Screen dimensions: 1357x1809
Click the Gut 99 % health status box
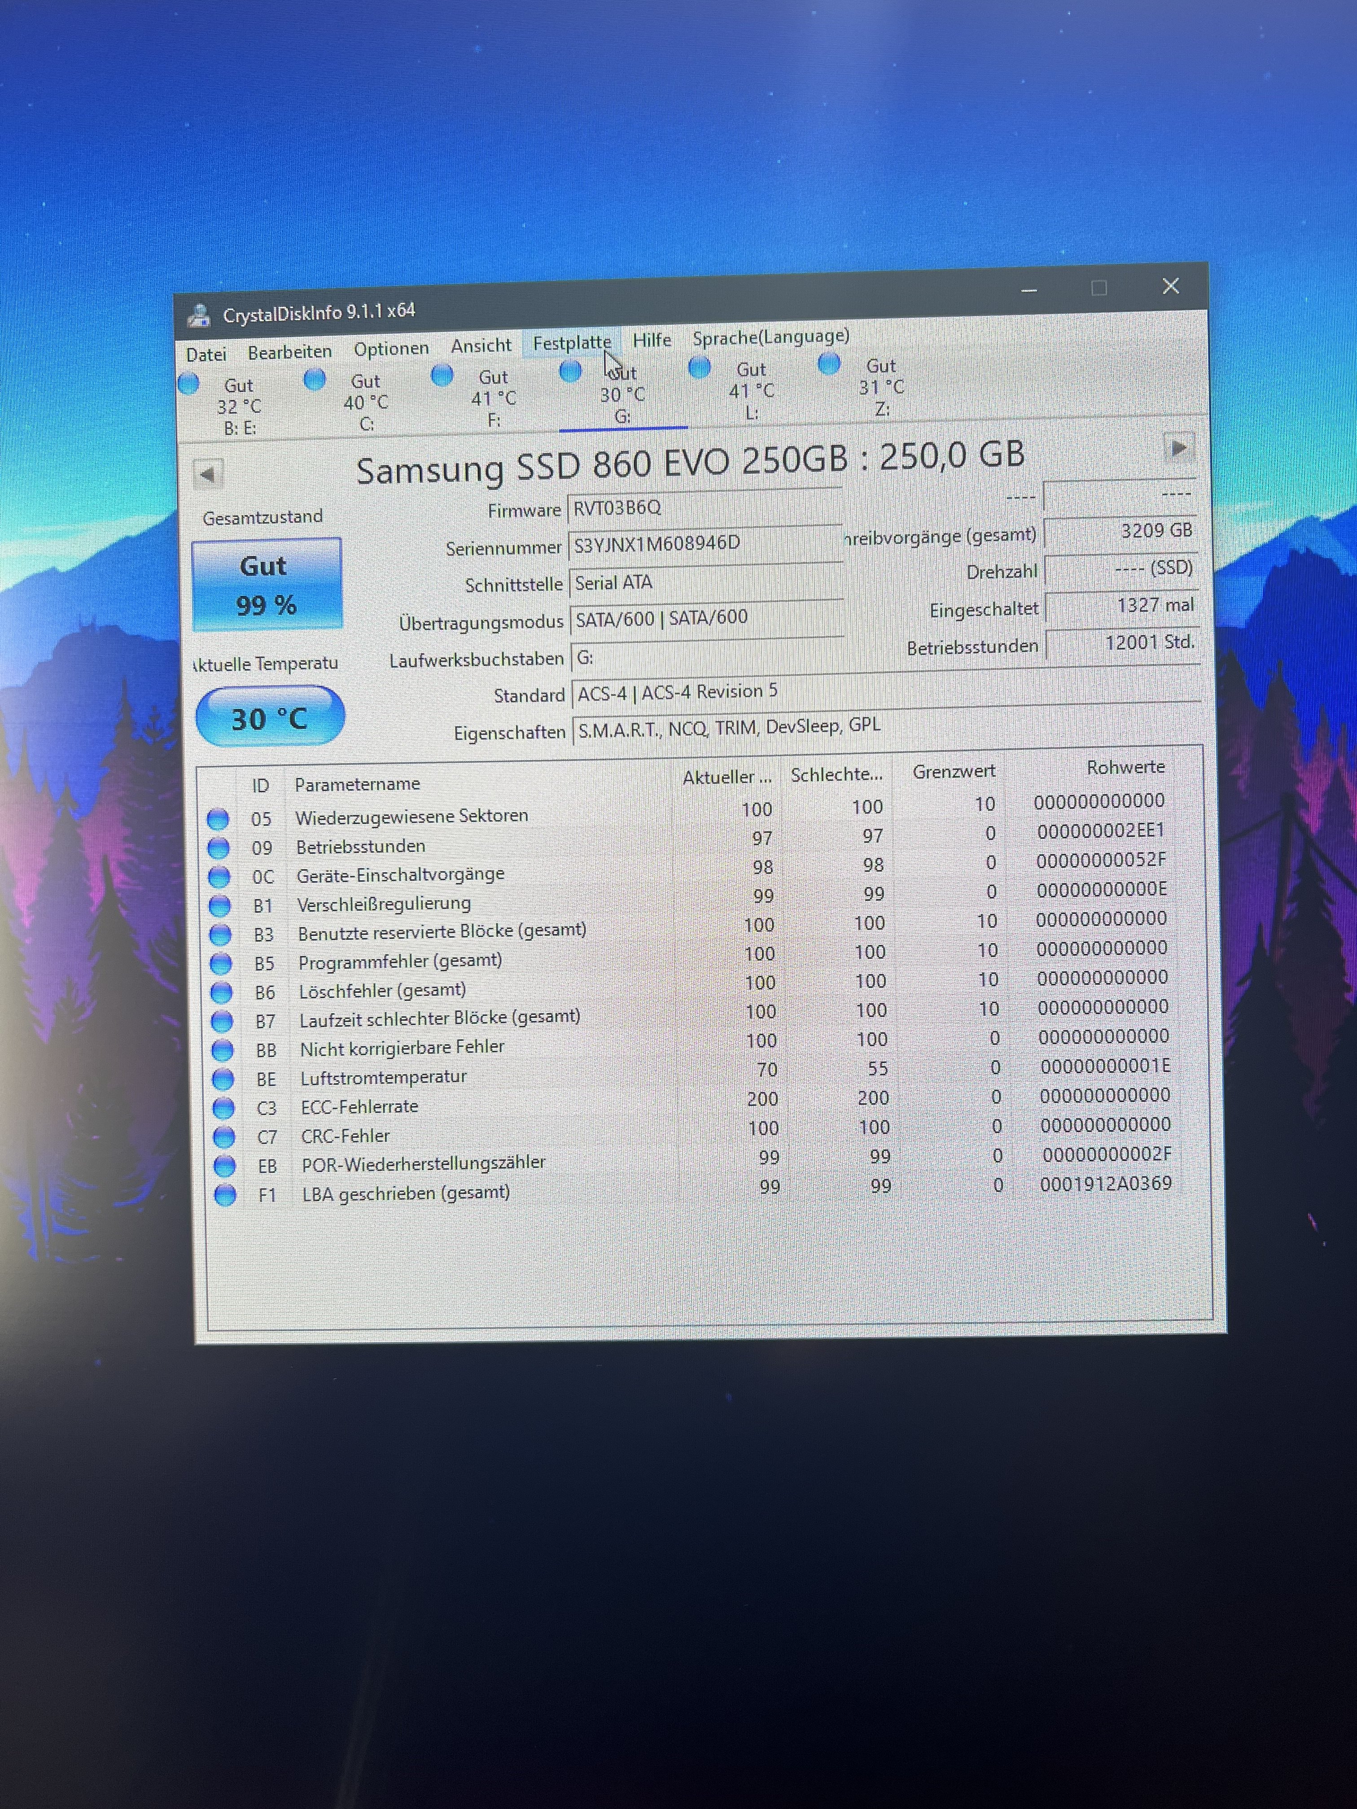point(267,585)
